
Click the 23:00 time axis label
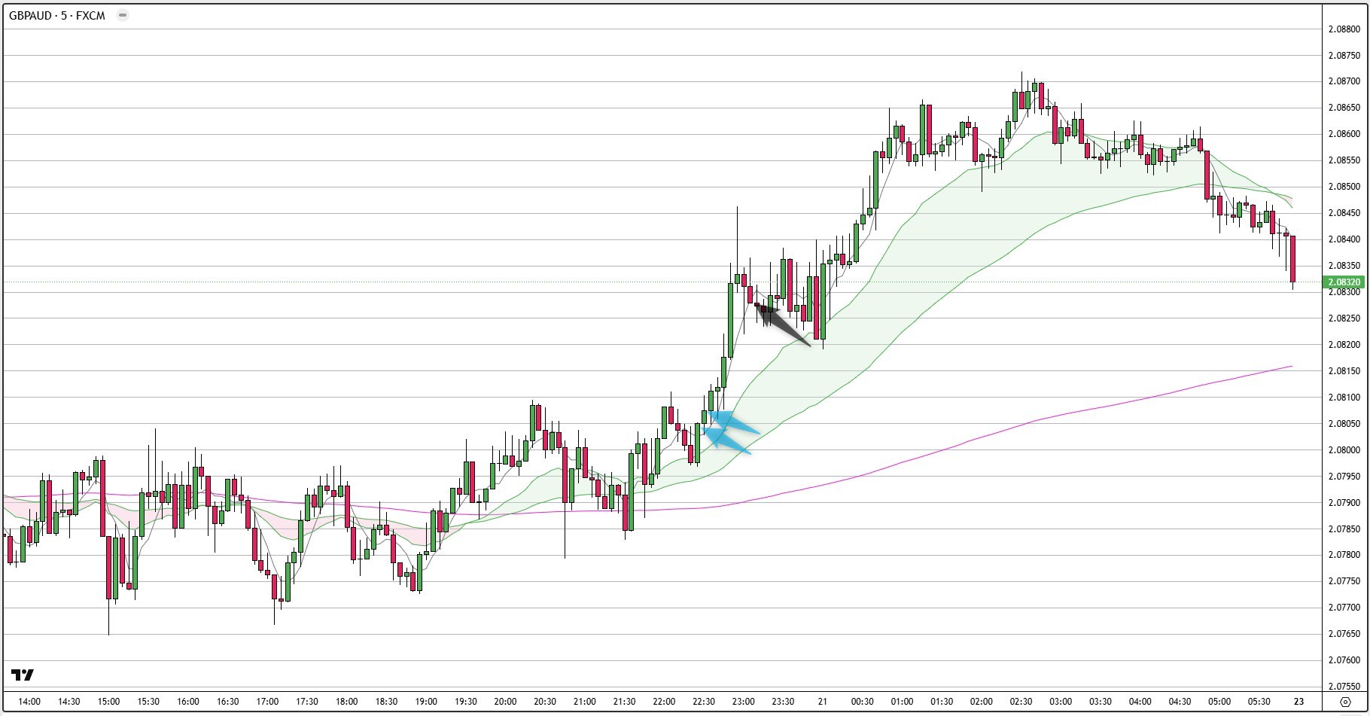coord(743,702)
